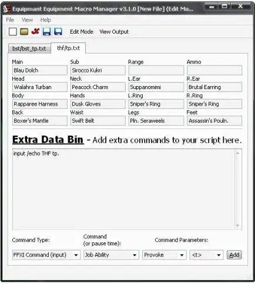Click the text area scrollbar up arrow
Screen dimensions: 255x283
tap(237, 153)
